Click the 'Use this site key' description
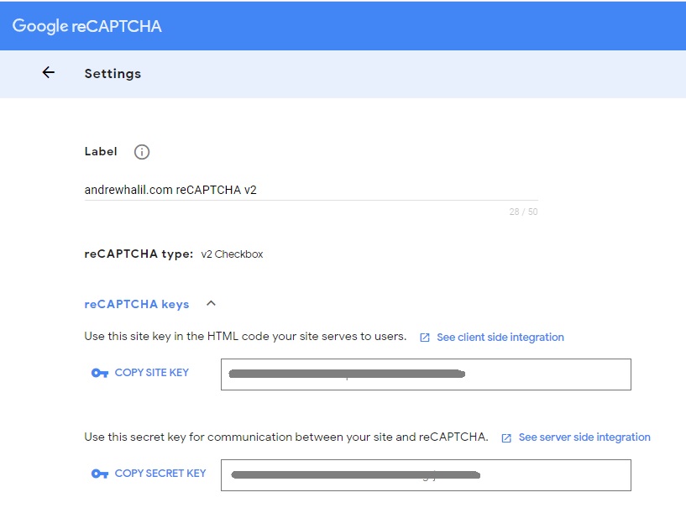Viewport: 686px width, 508px height. (x=245, y=337)
